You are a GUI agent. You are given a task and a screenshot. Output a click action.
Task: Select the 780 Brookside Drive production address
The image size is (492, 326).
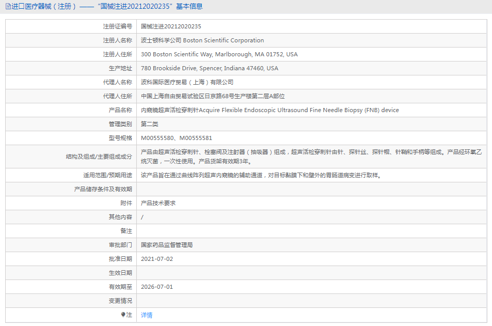[x=210, y=68]
